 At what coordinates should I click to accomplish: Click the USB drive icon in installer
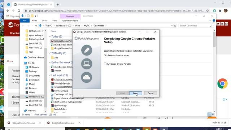87,50
